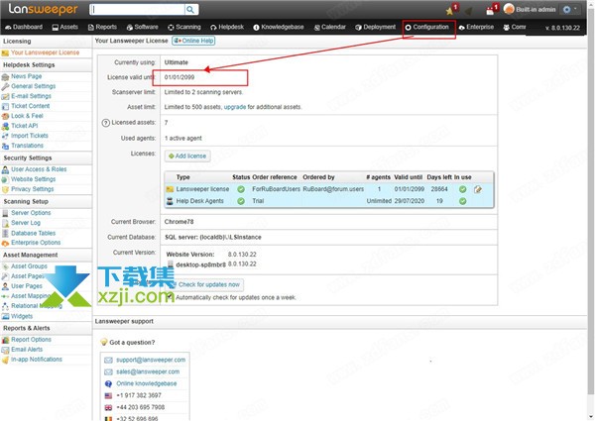Viewport: 595px width, 421px height.
Task: Click the E-mail Settings icon
Action: click(5, 96)
